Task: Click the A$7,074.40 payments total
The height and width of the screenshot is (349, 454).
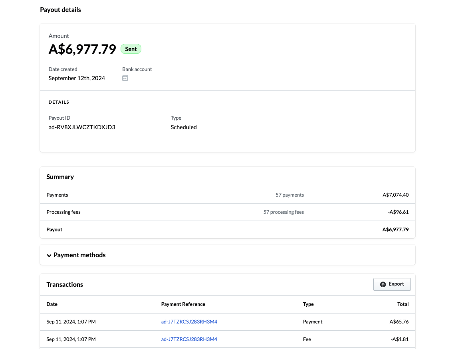Action: tap(396, 195)
